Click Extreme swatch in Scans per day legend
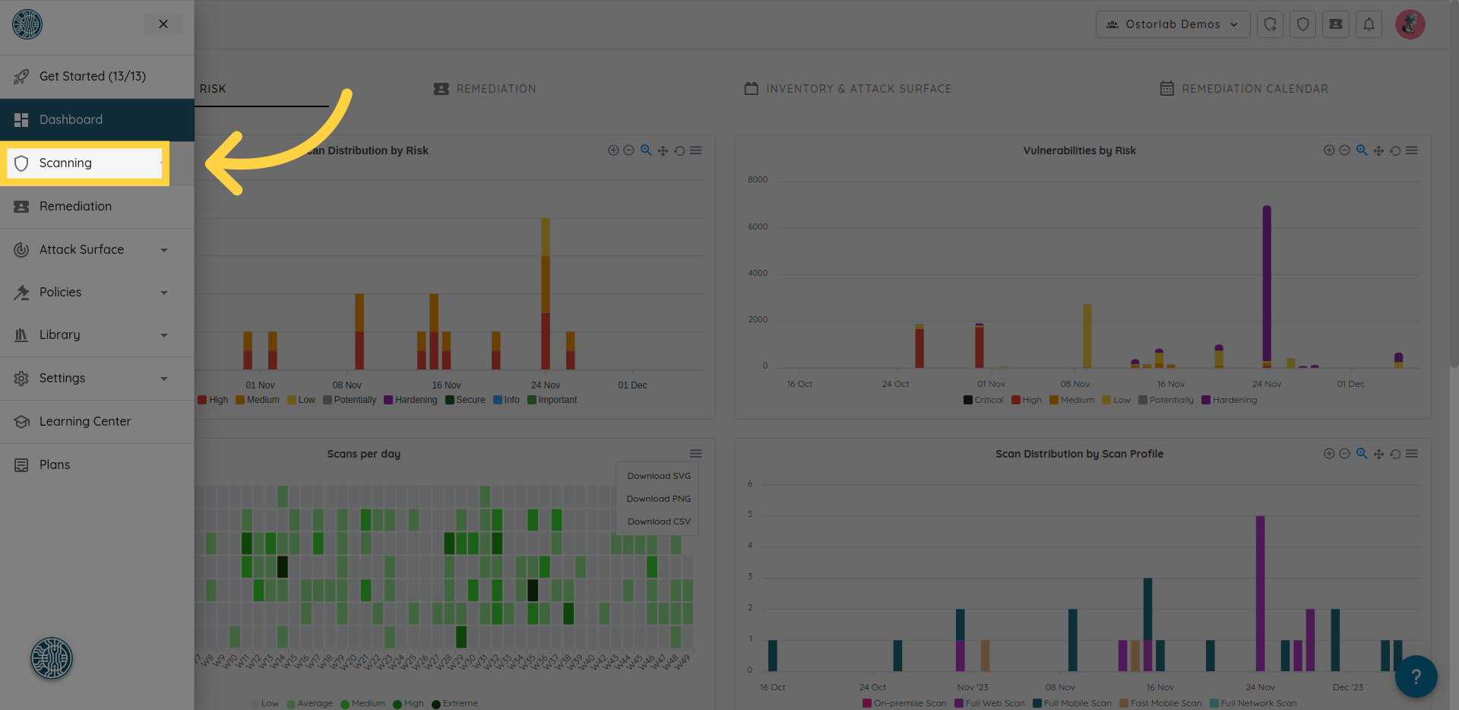 [436, 704]
